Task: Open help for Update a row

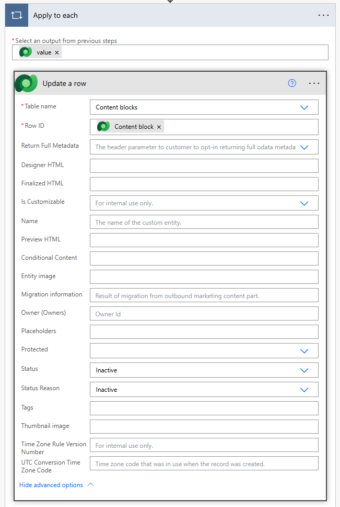Action: 292,83
